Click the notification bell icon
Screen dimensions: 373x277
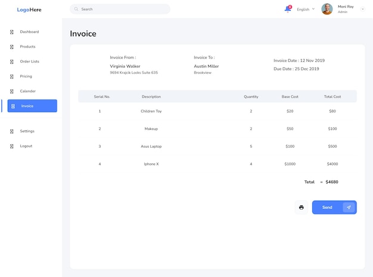click(288, 9)
